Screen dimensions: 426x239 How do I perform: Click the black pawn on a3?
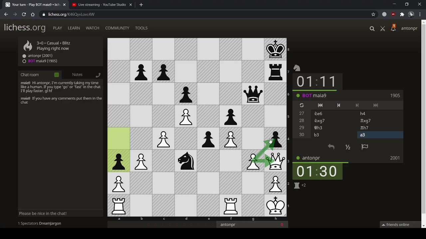119,161
